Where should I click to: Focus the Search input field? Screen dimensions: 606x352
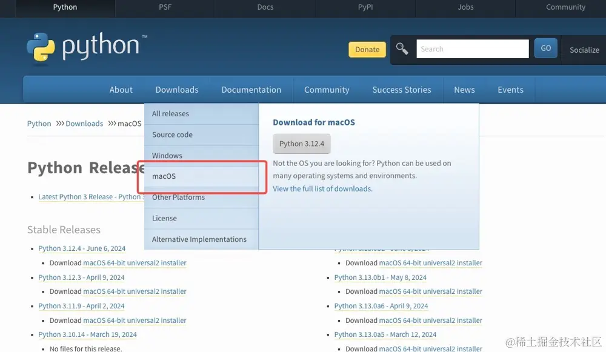coord(472,49)
